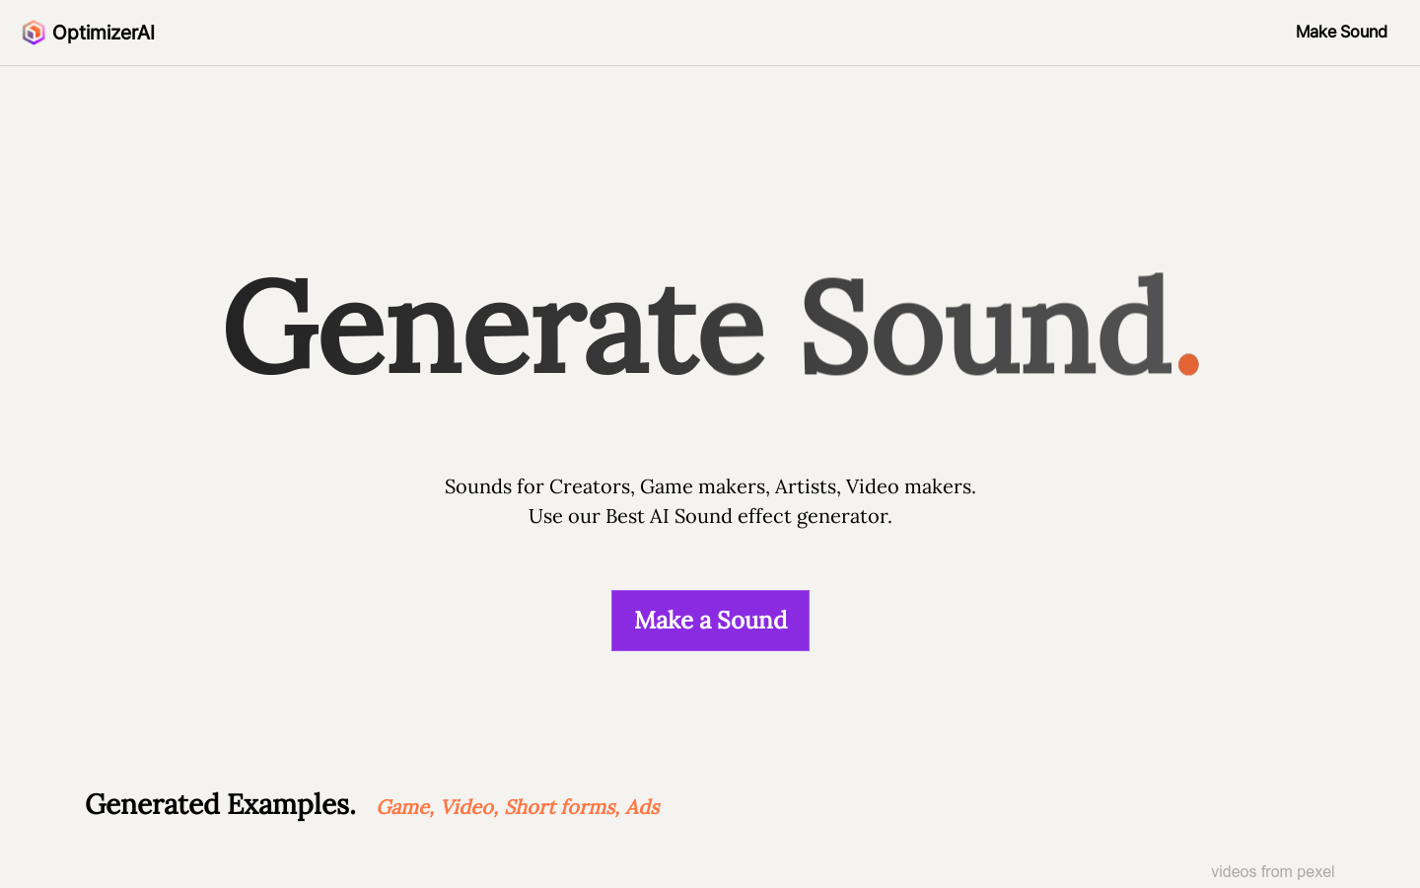Select the word Sound in the large headline
The image size is (1420, 888).
coord(985,326)
